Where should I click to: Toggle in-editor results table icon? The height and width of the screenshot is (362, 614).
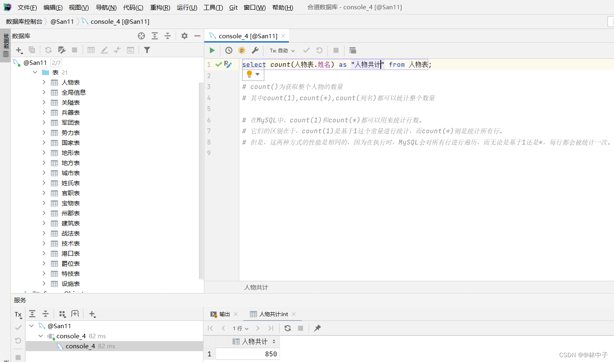click(x=353, y=50)
